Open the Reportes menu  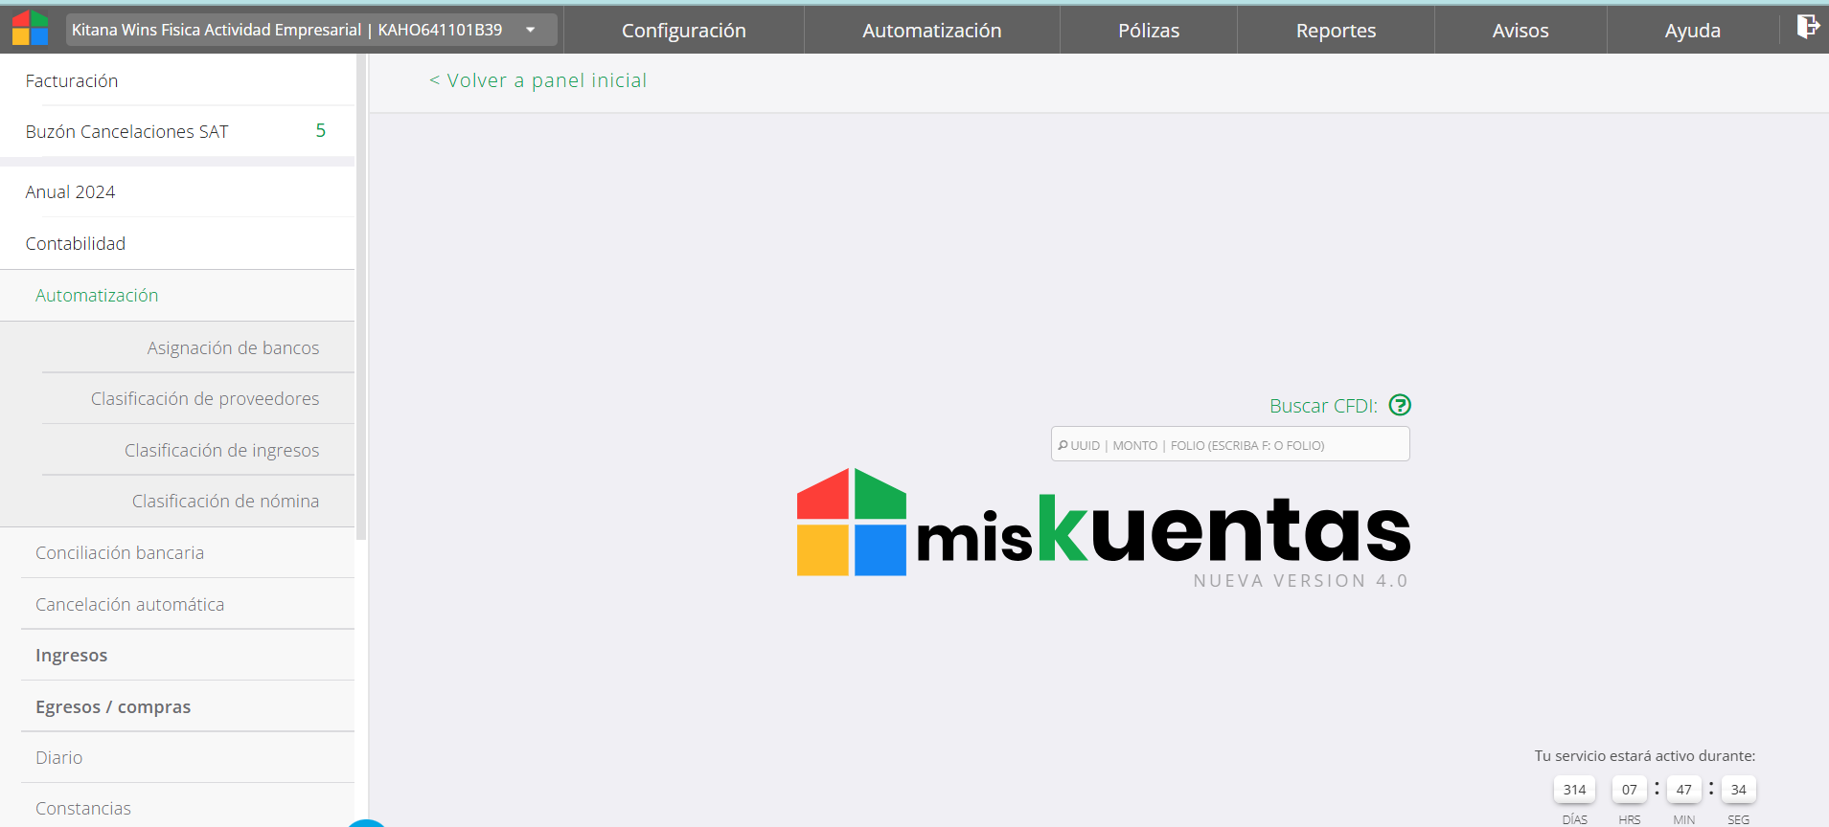1335,31
